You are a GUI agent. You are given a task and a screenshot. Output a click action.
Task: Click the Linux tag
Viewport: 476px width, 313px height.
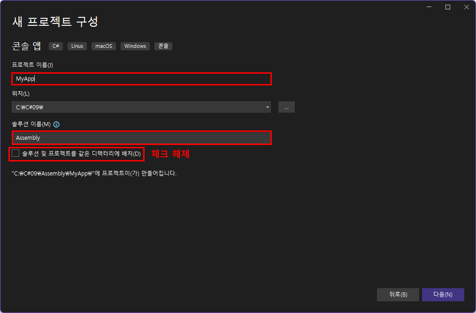[x=77, y=46]
